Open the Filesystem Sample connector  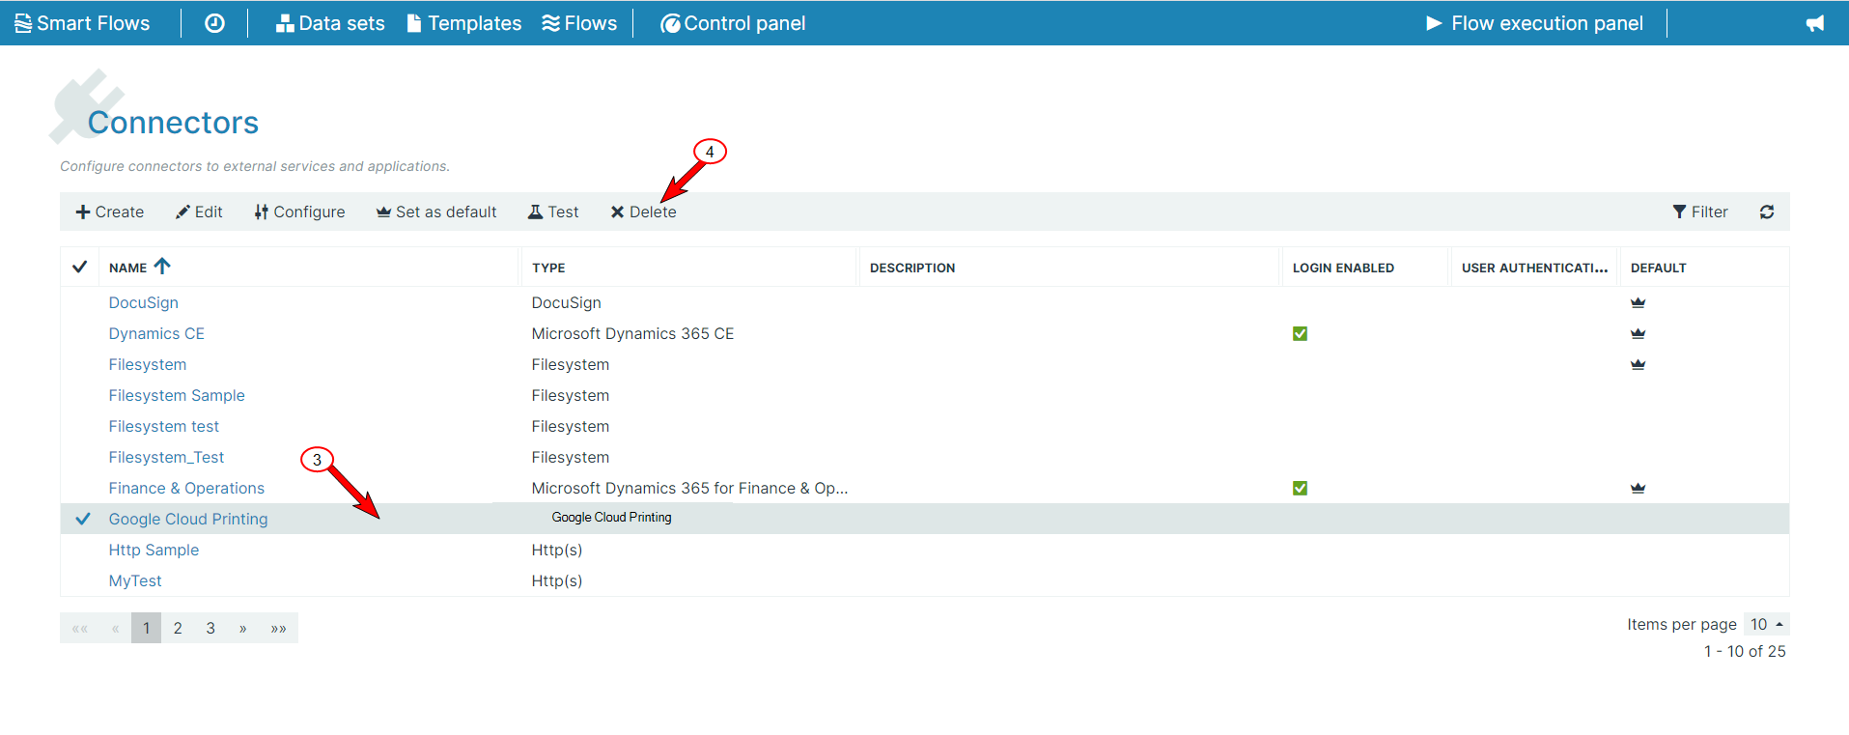click(x=177, y=395)
